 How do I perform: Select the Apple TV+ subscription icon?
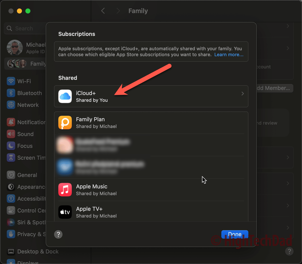[x=65, y=212]
